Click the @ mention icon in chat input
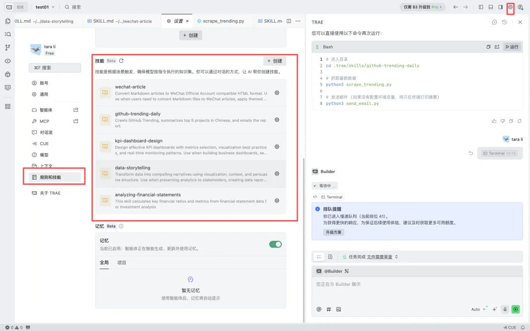Viewport: 530px width, 331px height. [319, 309]
